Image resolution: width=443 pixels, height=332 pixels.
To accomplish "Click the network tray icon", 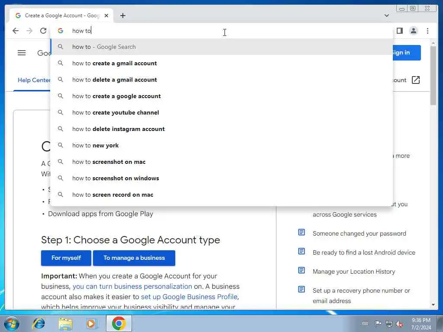I will pyautogui.click(x=389, y=324).
